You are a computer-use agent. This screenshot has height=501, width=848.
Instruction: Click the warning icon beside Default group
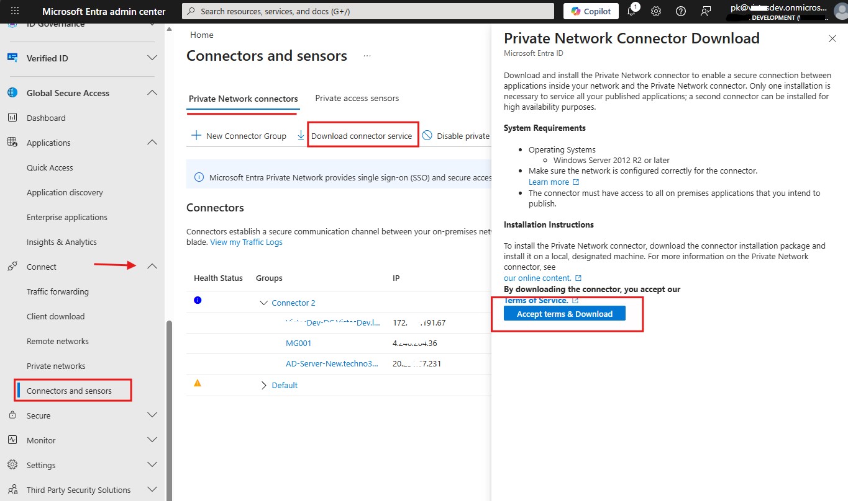click(197, 383)
